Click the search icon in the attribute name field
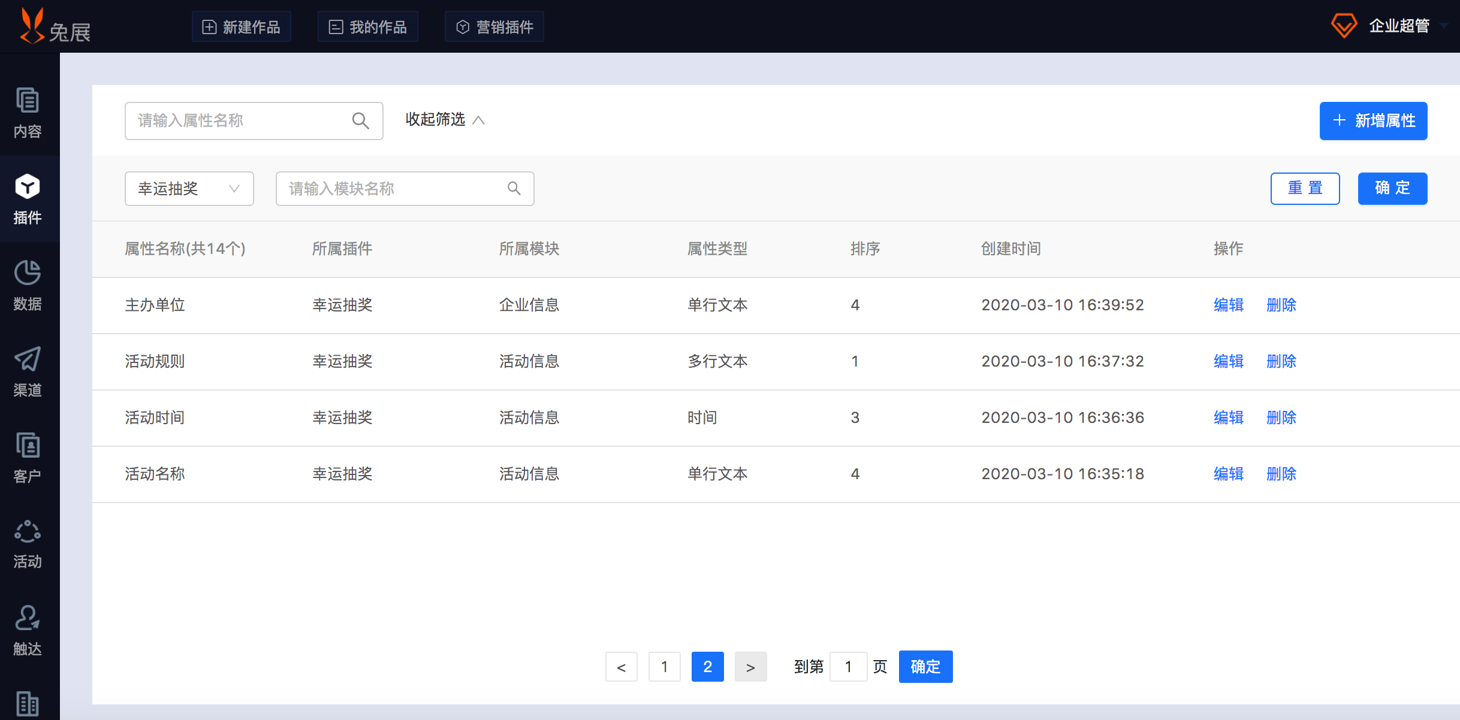This screenshot has height=720, width=1460. [360, 121]
